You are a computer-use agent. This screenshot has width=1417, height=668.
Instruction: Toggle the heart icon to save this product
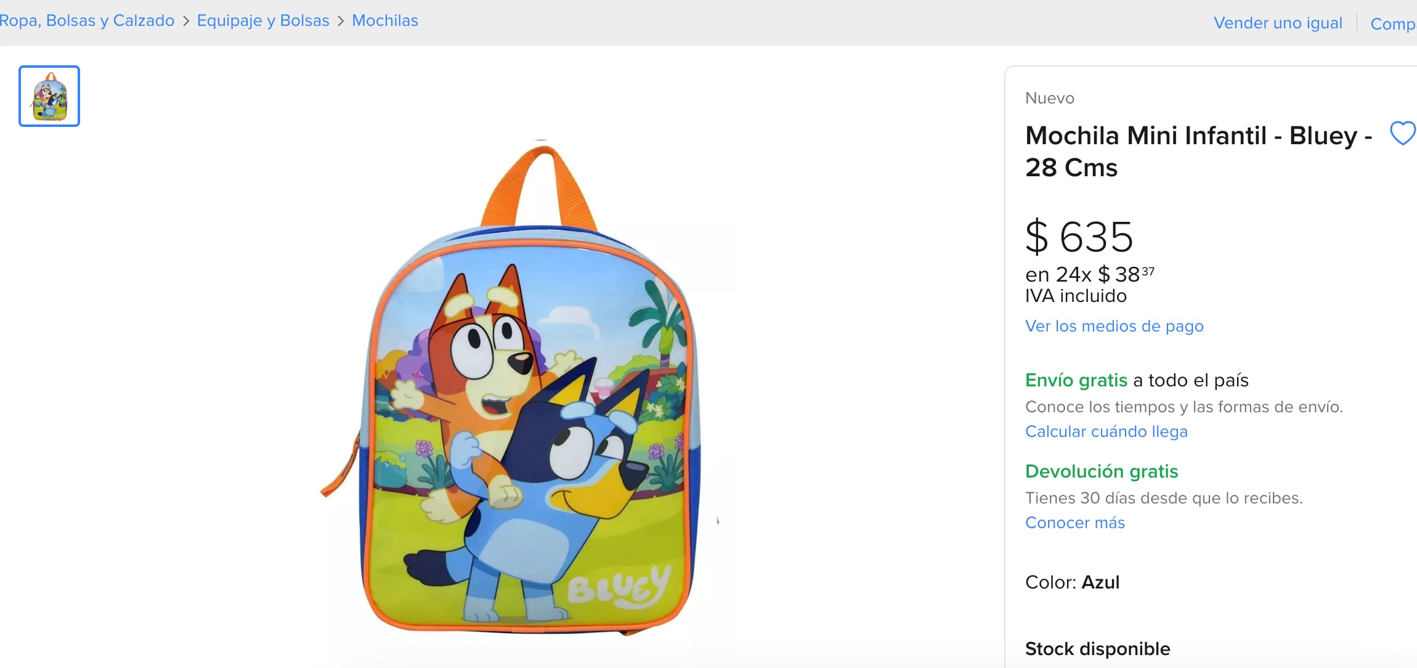[x=1403, y=133]
